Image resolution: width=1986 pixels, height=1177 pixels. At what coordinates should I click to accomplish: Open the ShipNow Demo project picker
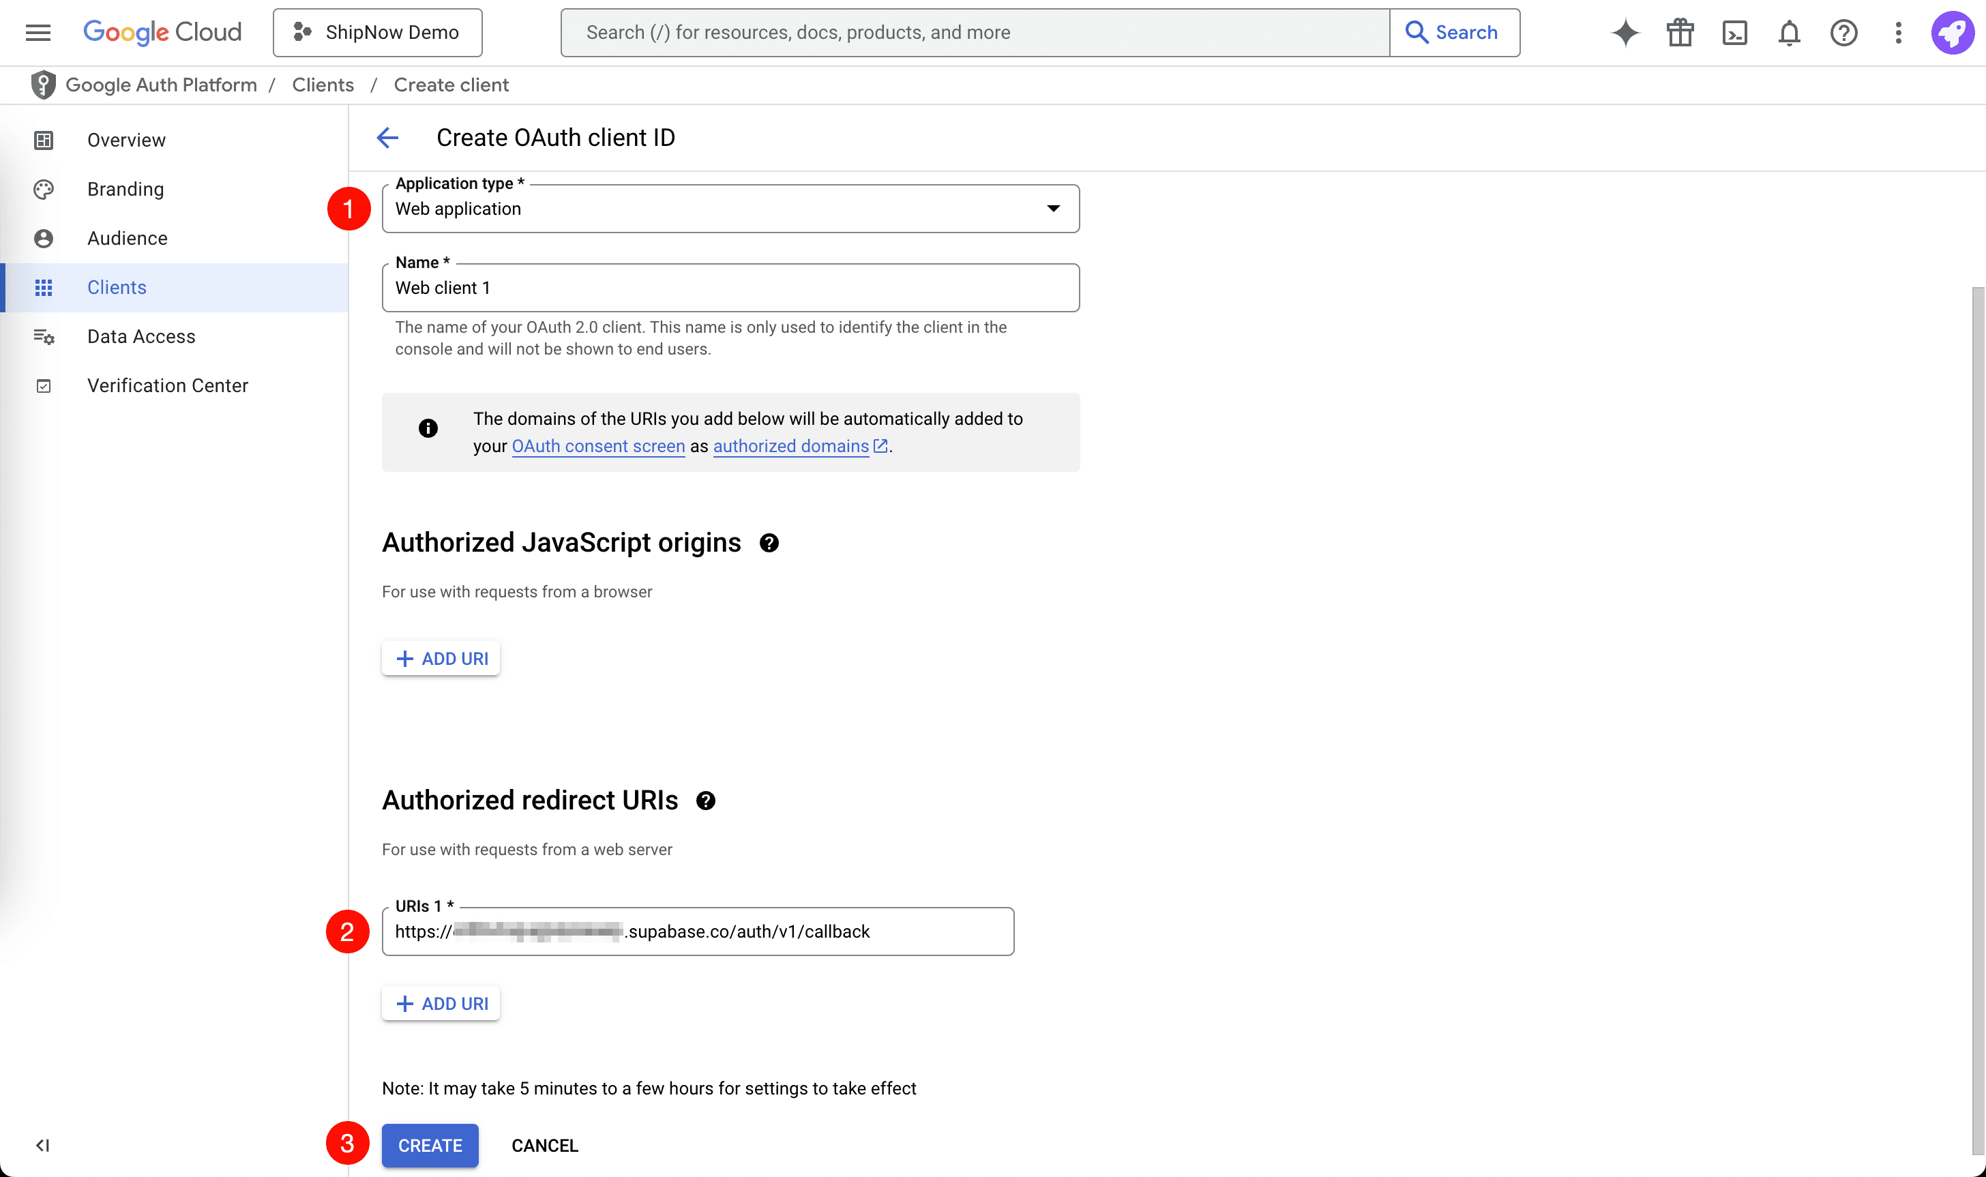point(378,32)
